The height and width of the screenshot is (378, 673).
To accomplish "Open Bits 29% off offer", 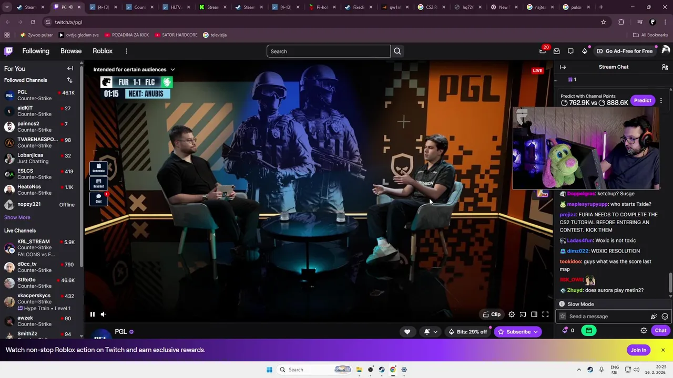I will (x=467, y=332).
